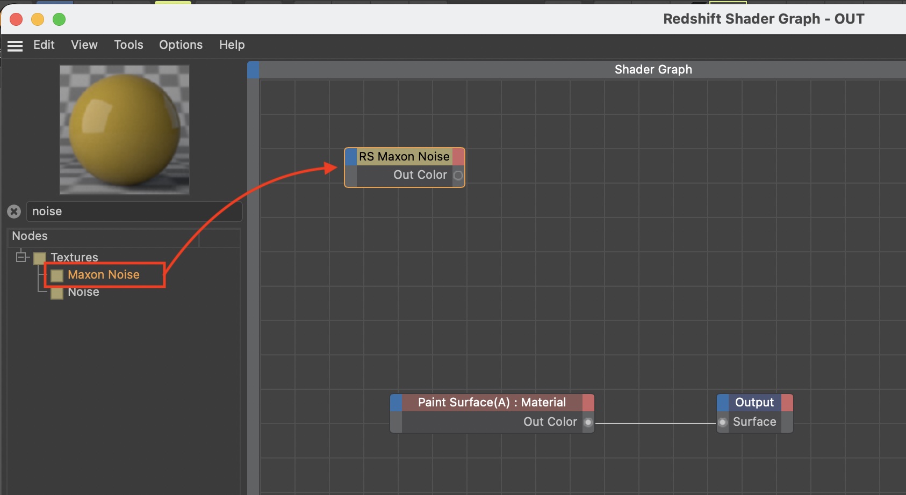Click the Output node blue input tab
Screen dimensions: 906x495
click(x=723, y=403)
